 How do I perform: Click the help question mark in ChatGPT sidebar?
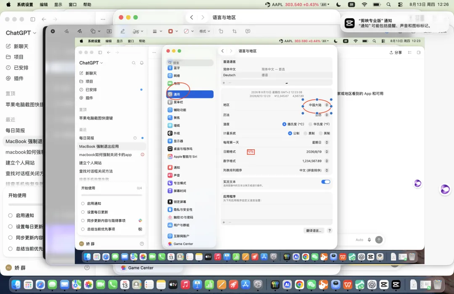coord(87,268)
